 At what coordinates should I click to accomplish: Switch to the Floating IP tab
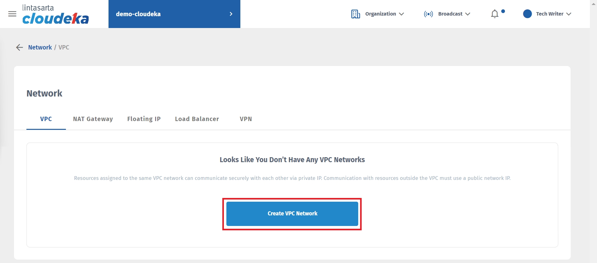pyautogui.click(x=144, y=119)
